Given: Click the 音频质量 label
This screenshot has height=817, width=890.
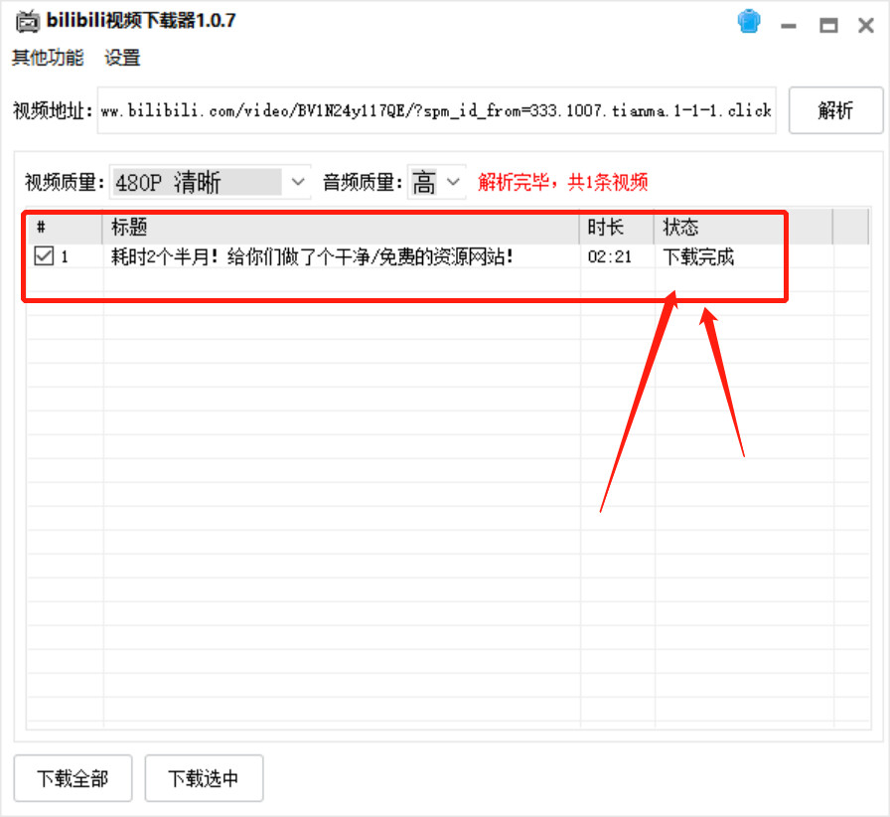Looking at the screenshot, I should coord(364,182).
